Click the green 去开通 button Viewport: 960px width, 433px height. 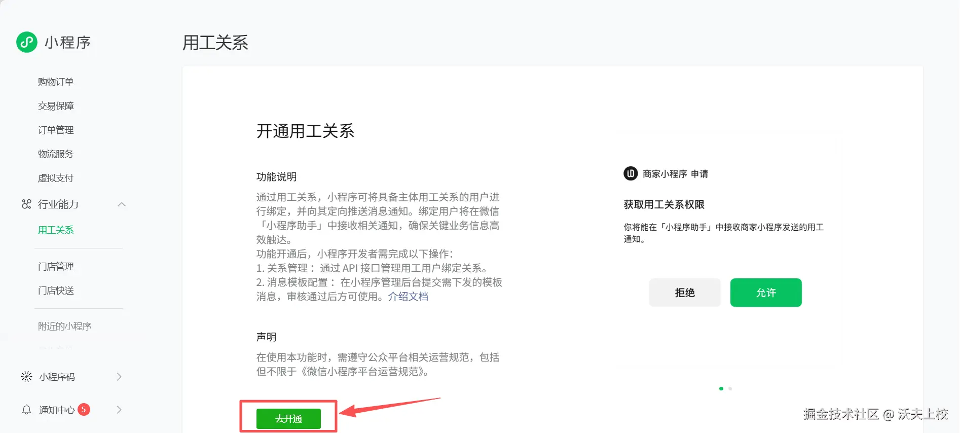[288, 418]
